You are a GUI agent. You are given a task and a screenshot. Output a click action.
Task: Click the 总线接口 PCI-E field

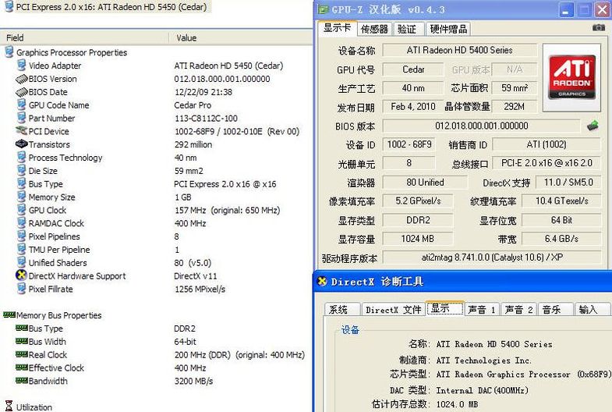pyautogui.click(x=547, y=163)
